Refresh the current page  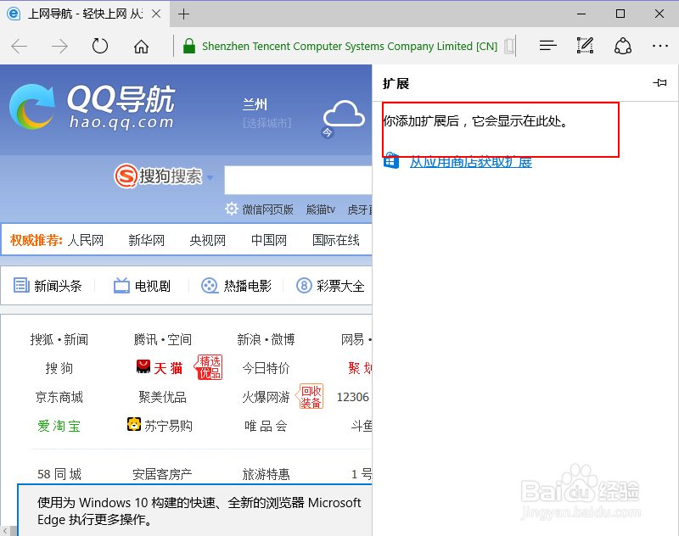[x=100, y=46]
